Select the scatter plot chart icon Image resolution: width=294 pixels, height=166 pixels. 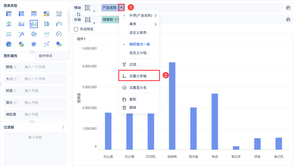tap(46, 44)
